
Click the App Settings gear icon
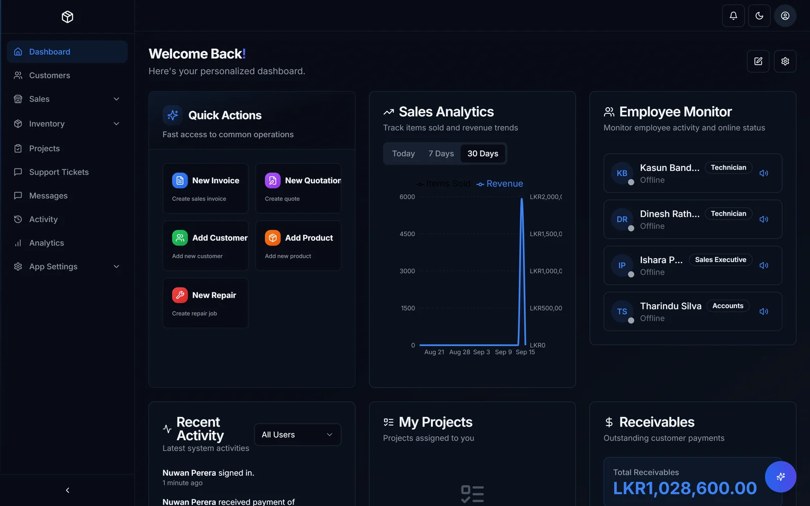tap(18, 267)
